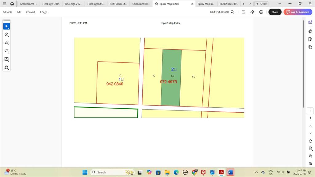This screenshot has height=177, width=315.
Task: Choose the add comment tool
Action: [x=6, y=34]
